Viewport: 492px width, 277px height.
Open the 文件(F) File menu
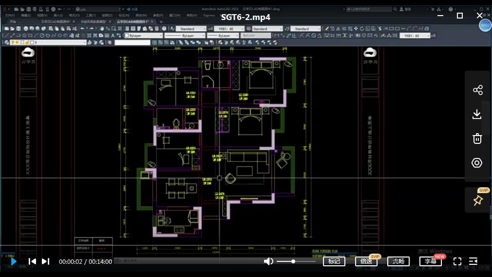pyautogui.click(x=10, y=16)
